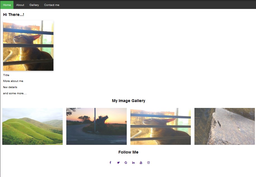Open the Gallery navigation item
This screenshot has height=177, width=256.
pos(34,5)
